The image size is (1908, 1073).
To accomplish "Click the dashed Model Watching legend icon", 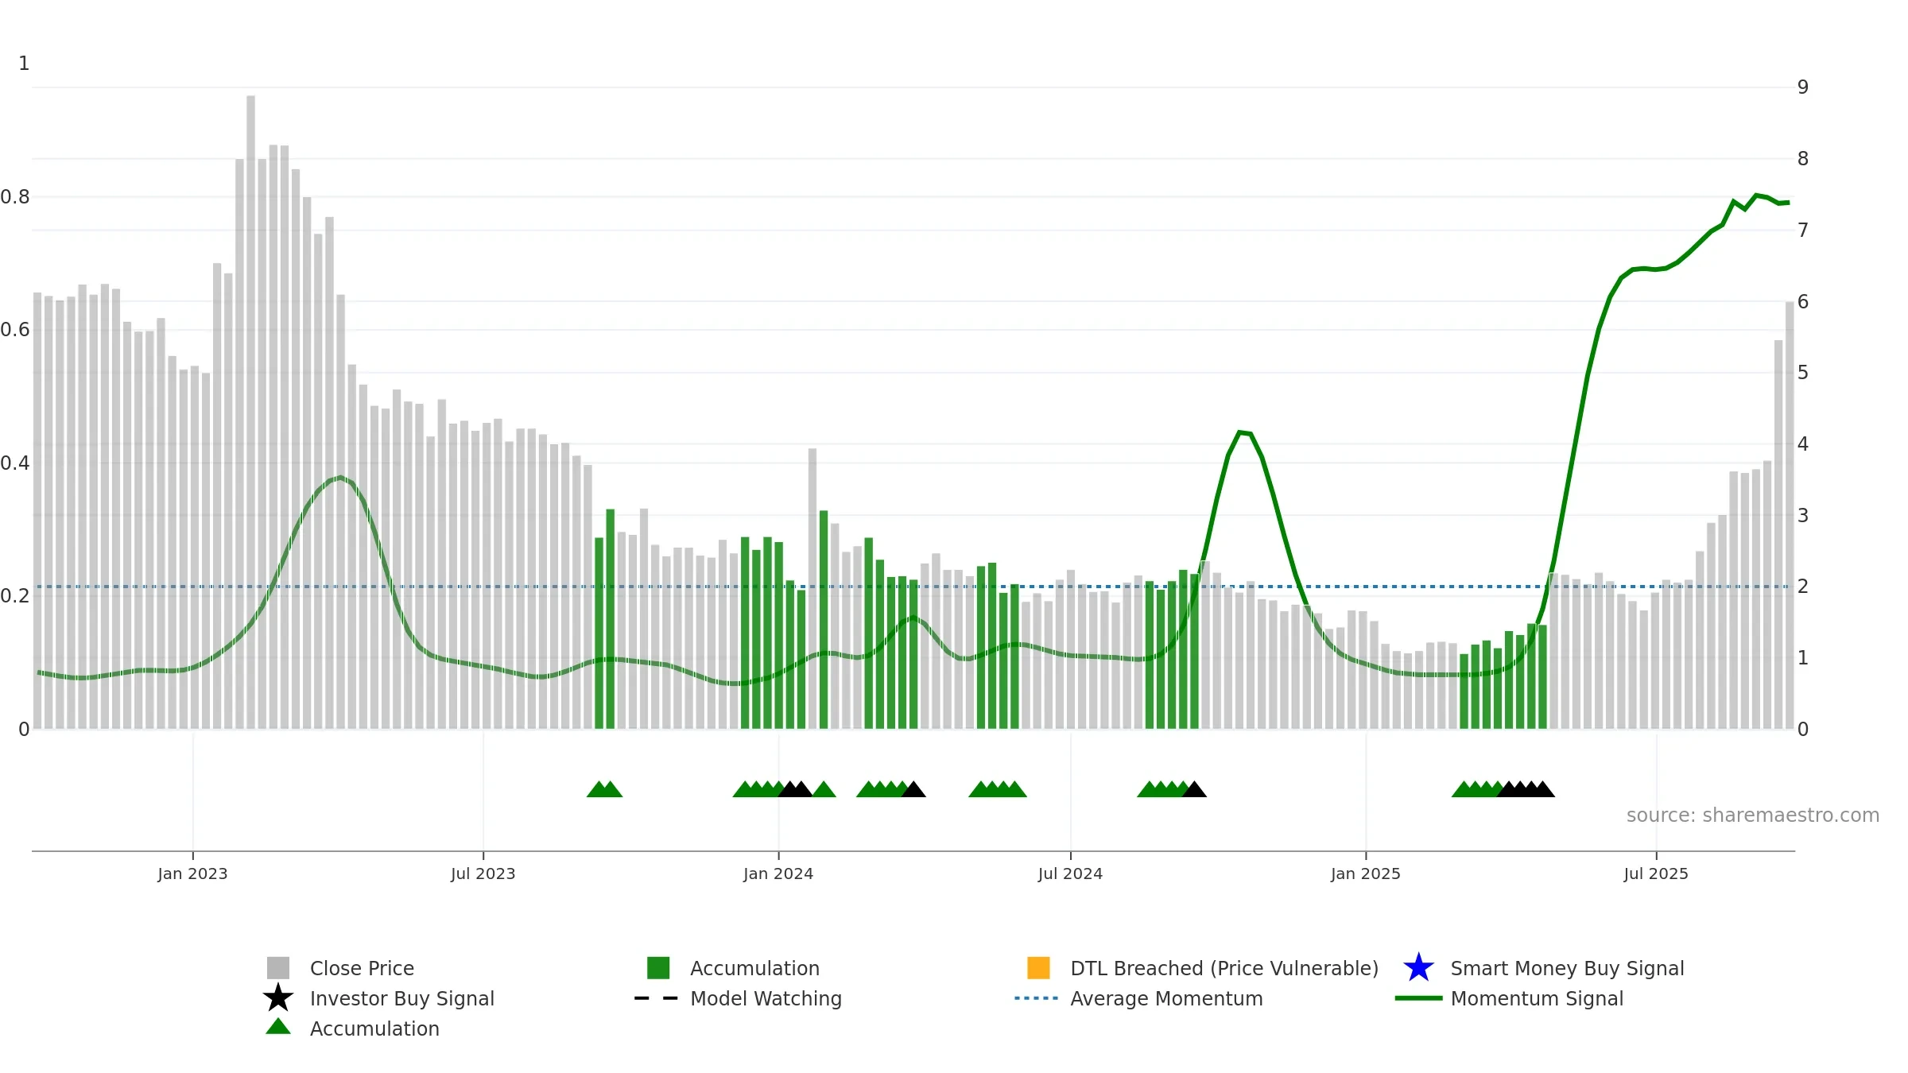I will 657,998.
